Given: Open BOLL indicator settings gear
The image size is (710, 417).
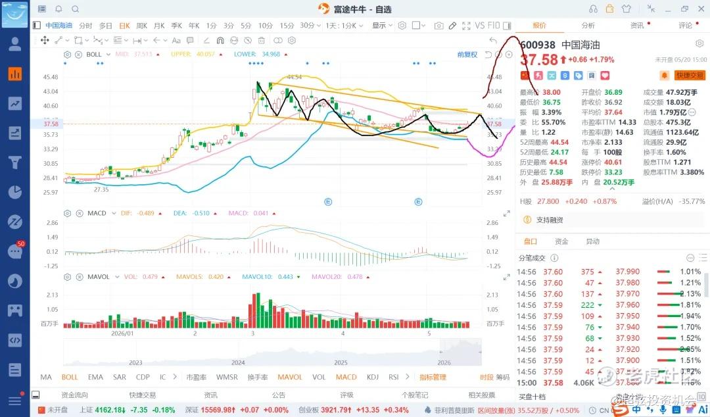Looking at the screenshot, I should coord(68,55).
